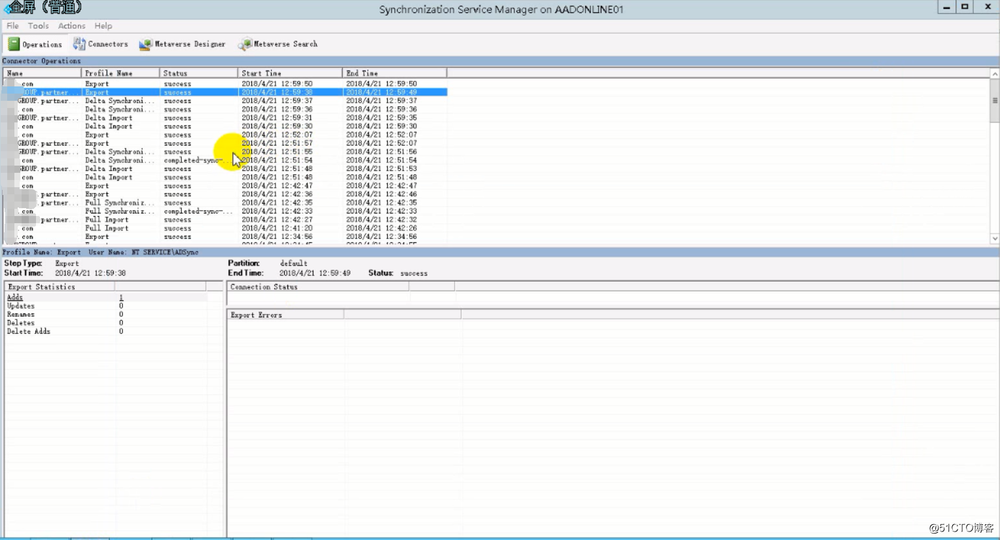Click the Delete Adds row in Export Statistics
This screenshot has height=540, width=1000.
click(106, 331)
